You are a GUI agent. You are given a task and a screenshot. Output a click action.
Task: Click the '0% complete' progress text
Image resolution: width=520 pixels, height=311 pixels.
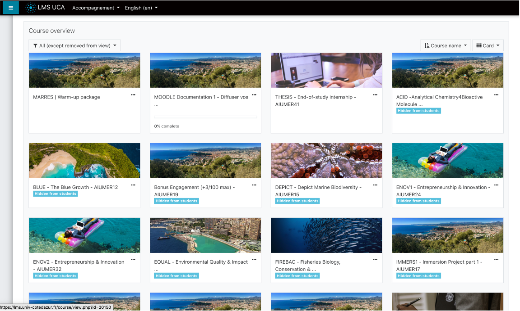(167, 126)
